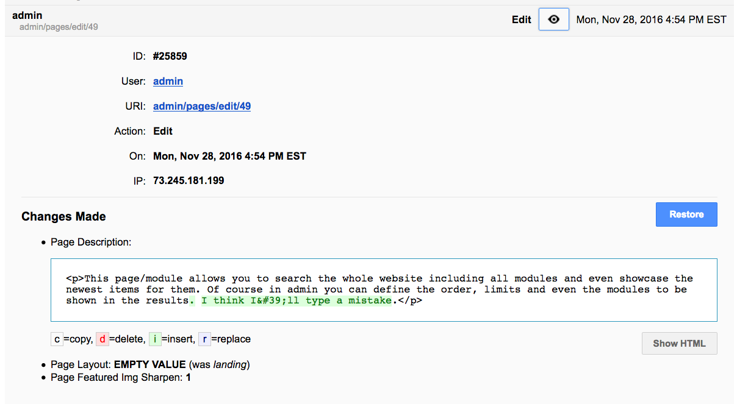
Task: Click the header timestamp Nov 28, 2016
Action: [x=651, y=19]
